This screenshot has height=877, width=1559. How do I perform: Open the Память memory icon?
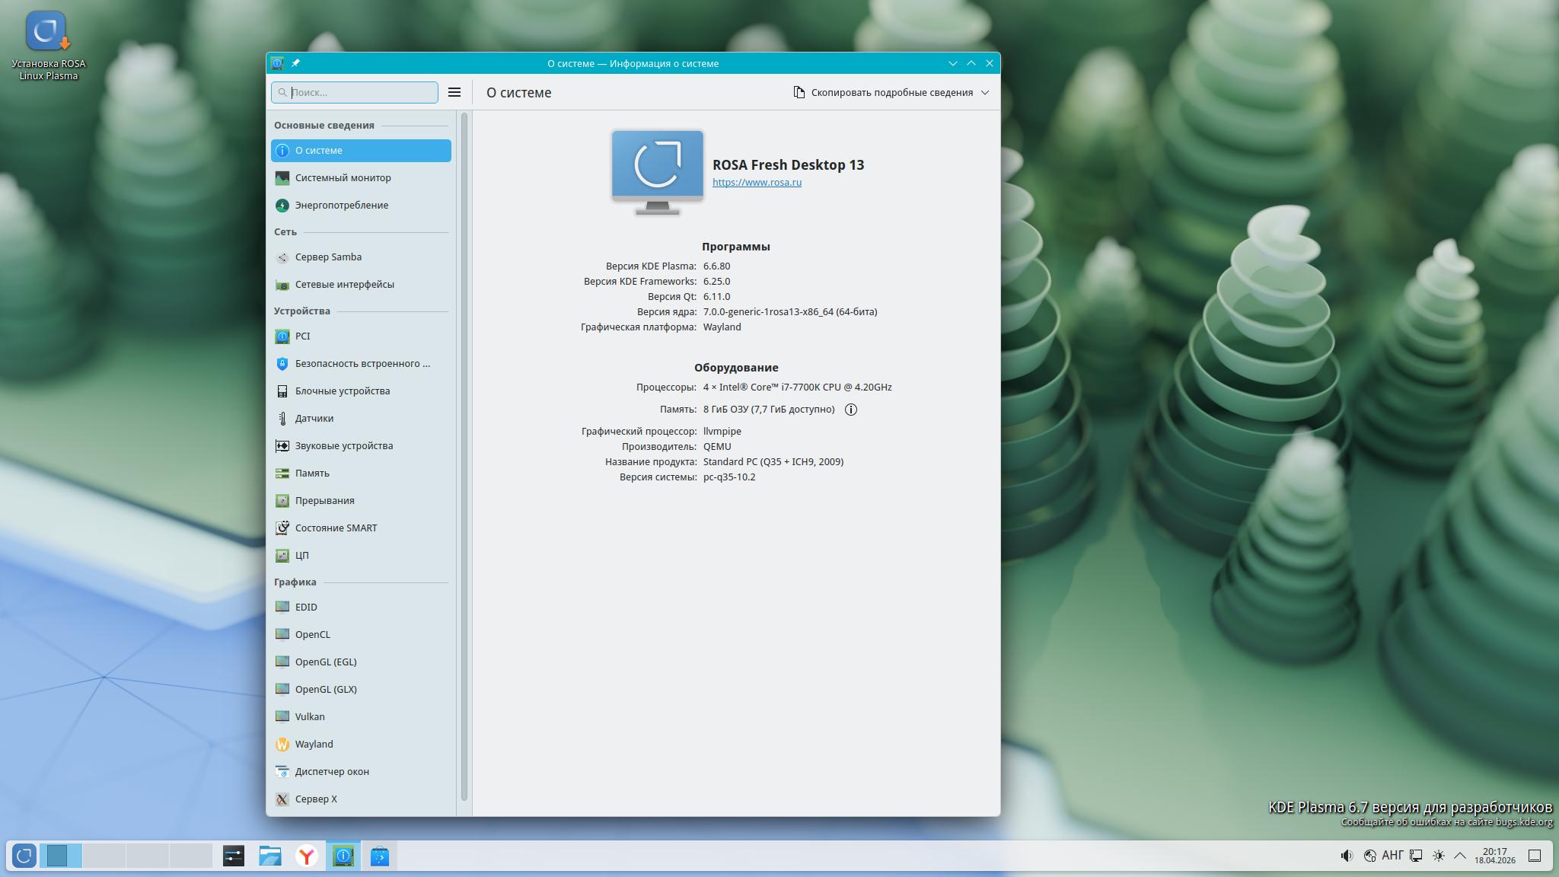coord(282,473)
